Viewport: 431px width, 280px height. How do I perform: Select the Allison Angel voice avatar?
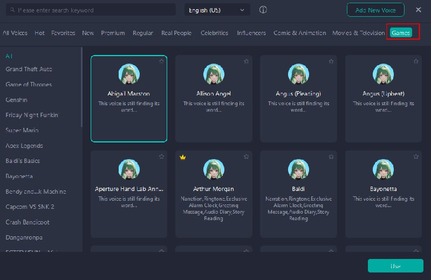[x=214, y=74]
